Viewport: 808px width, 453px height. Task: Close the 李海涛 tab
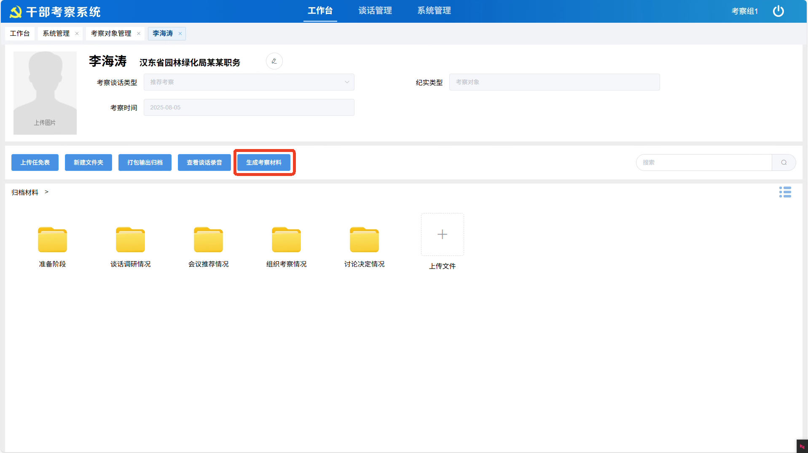[180, 34]
